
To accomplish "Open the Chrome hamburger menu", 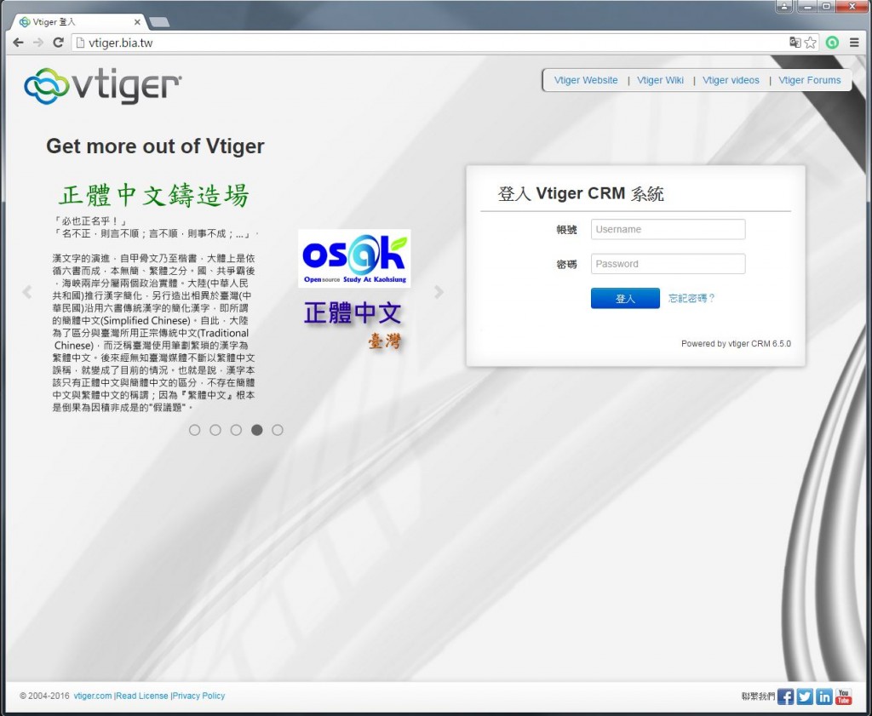I will pyautogui.click(x=854, y=43).
